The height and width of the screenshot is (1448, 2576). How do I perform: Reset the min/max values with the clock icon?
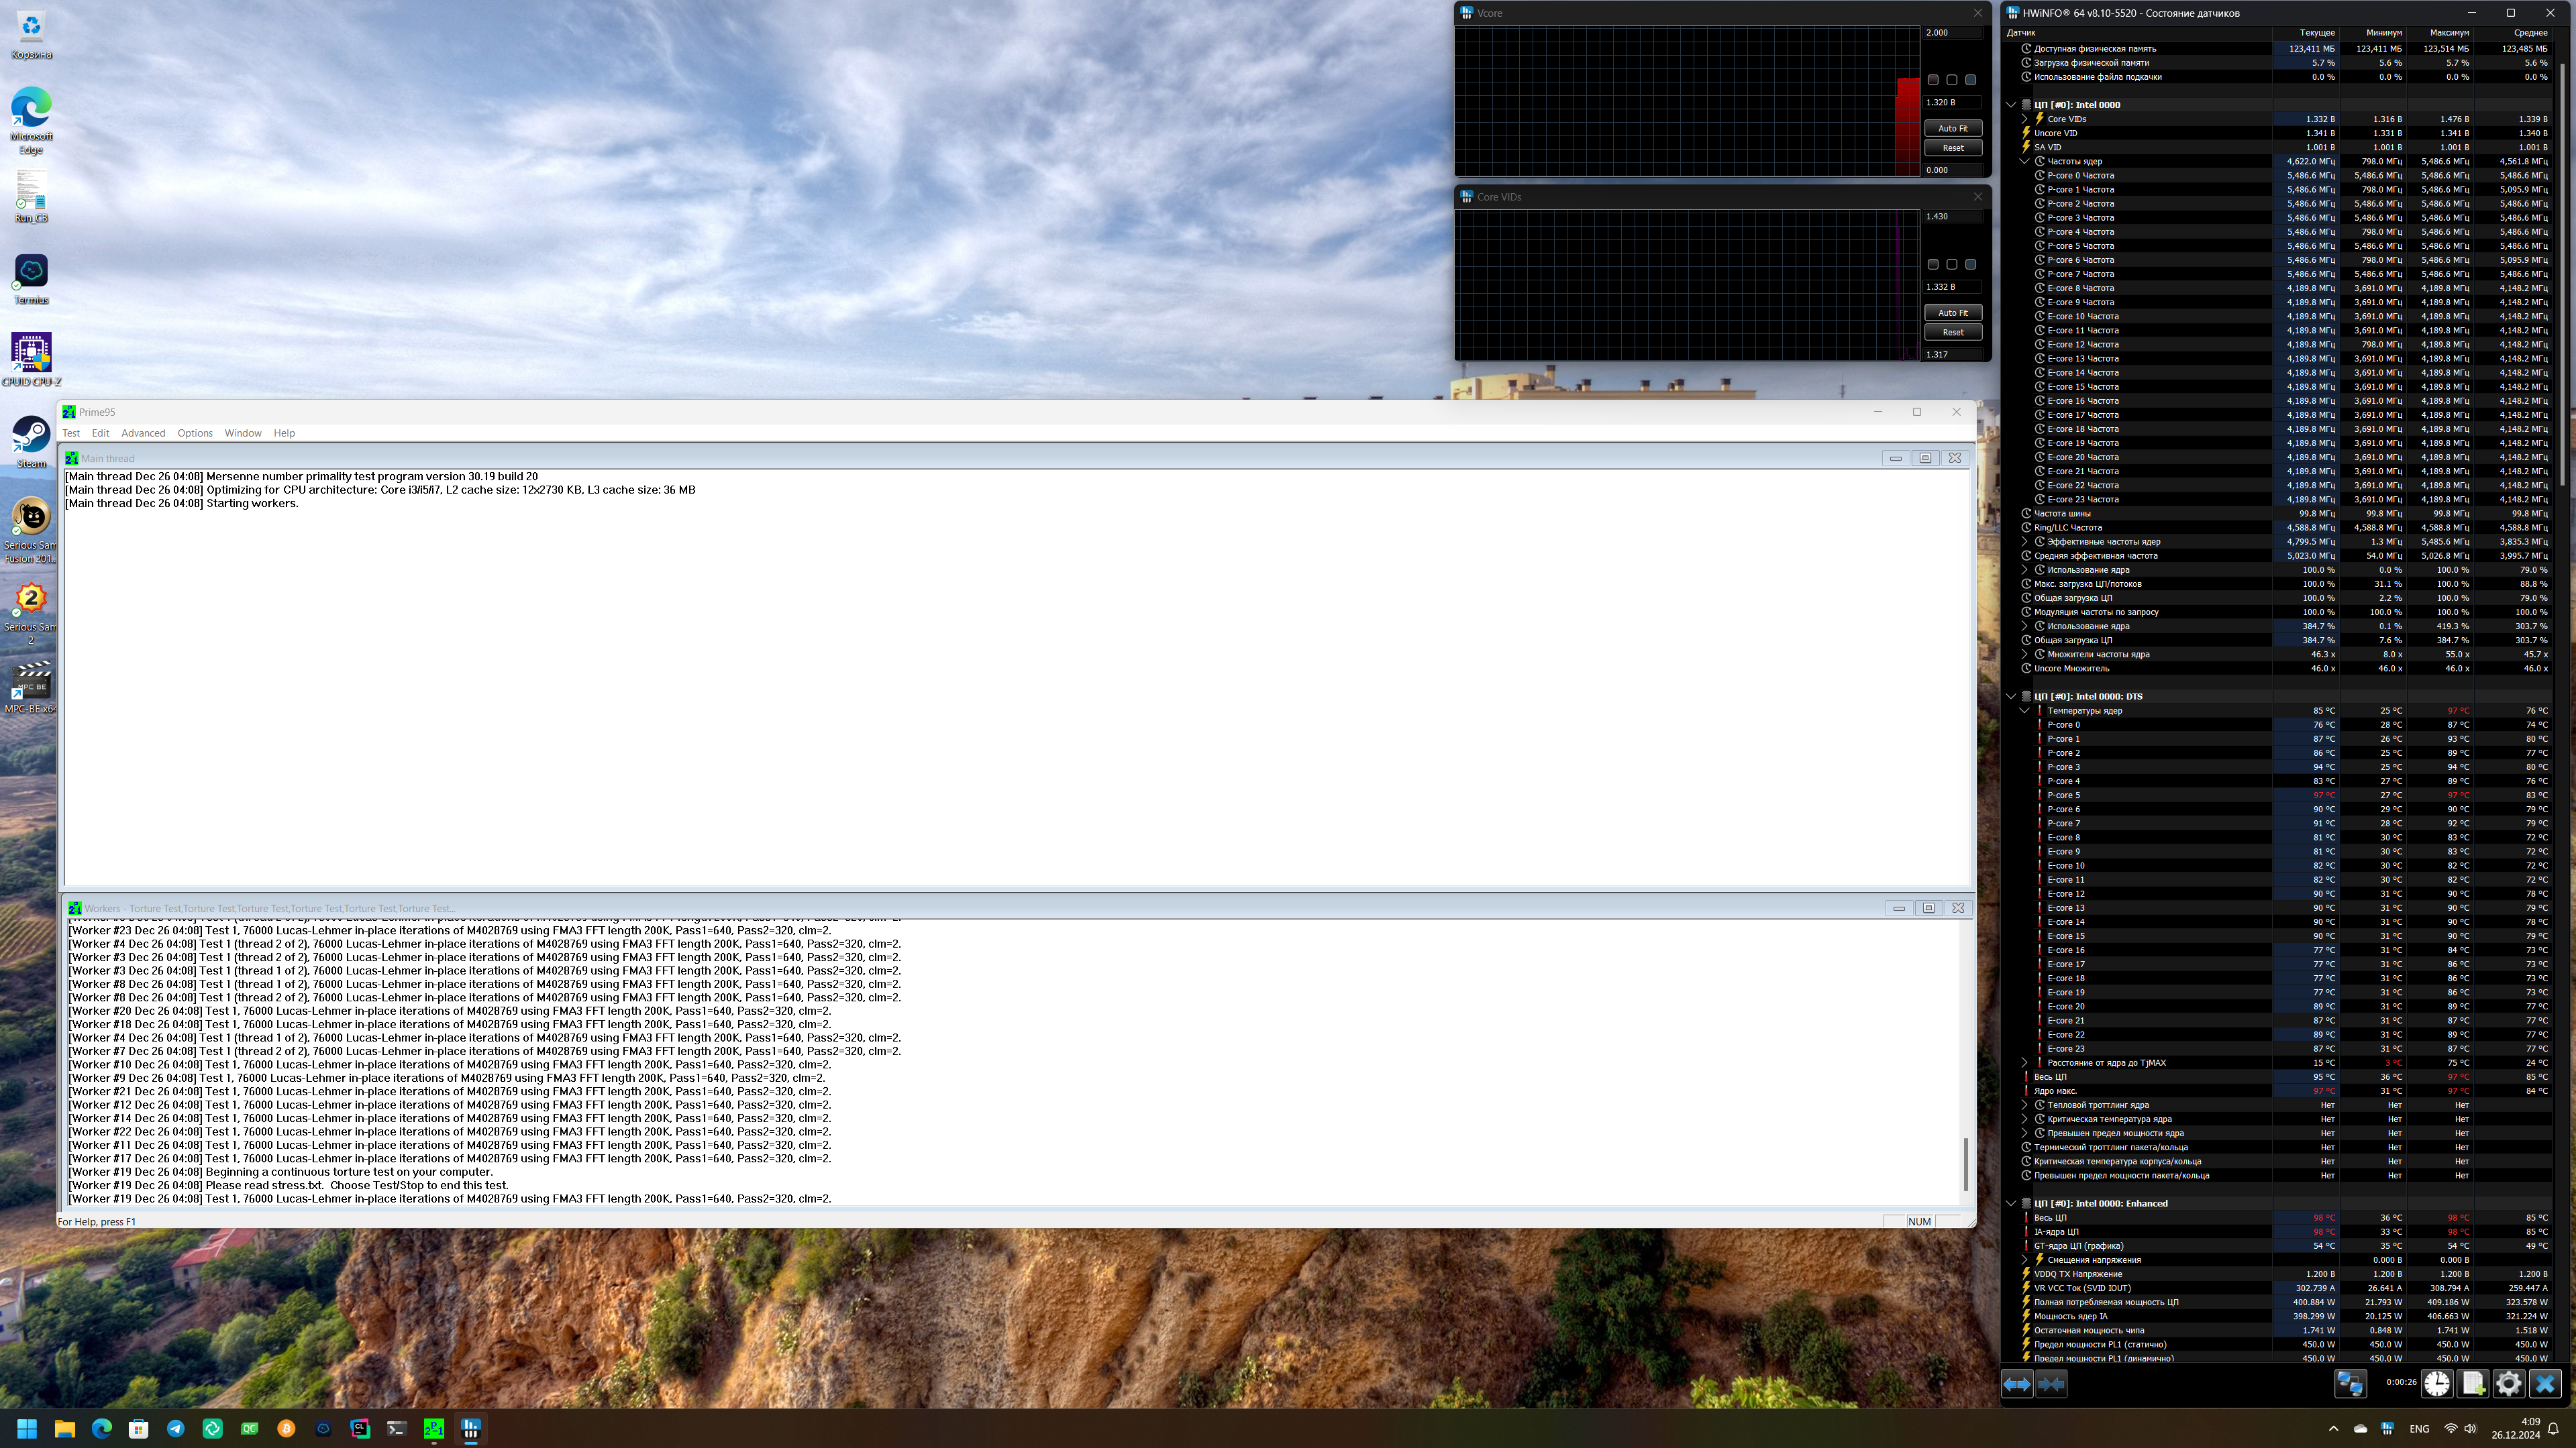2437,1384
